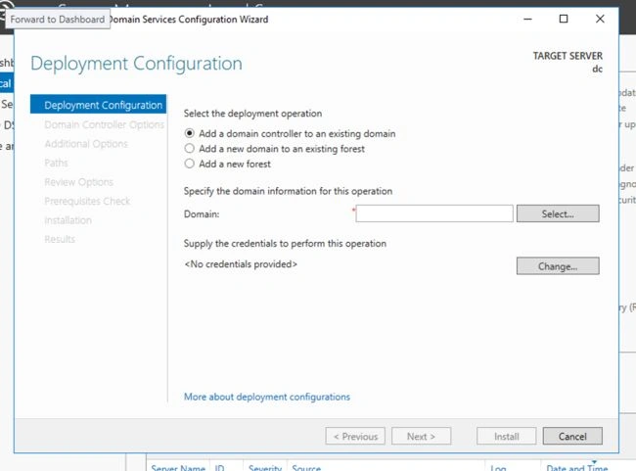The height and width of the screenshot is (471, 636).
Task: Click the Install button
Action: coord(507,436)
